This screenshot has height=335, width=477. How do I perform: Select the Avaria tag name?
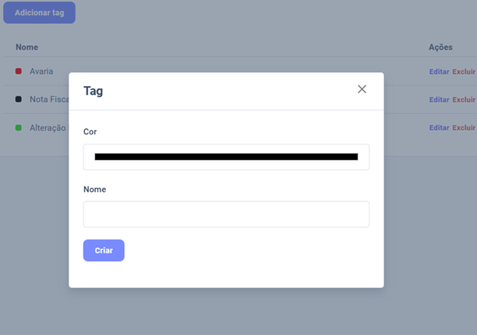[x=41, y=72]
